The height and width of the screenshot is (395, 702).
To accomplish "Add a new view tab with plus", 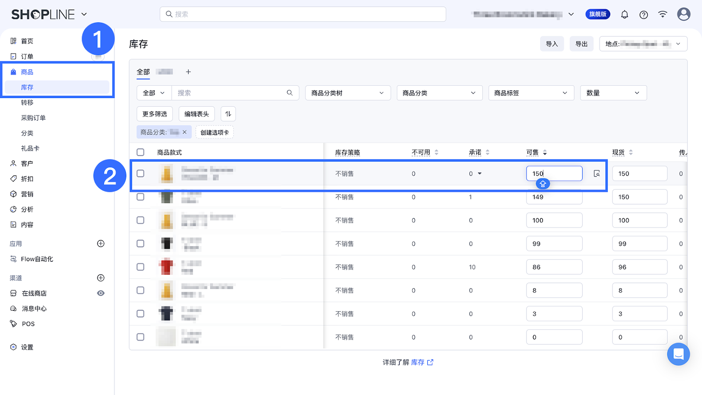I will (188, 72).
